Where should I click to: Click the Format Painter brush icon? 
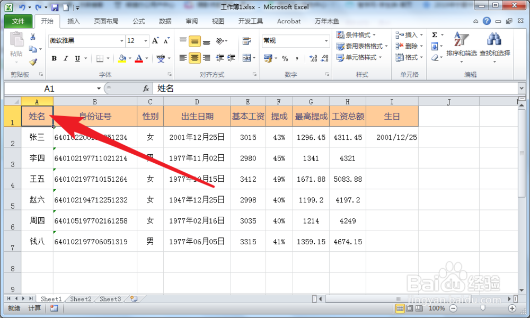click(x=33, y=62)
